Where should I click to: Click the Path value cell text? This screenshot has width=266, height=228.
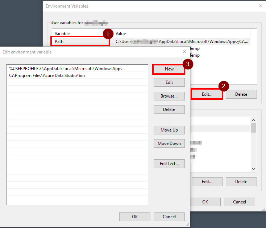[x=182, y=42]
